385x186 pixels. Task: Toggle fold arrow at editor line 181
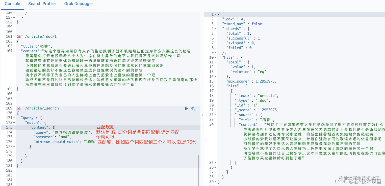pos(14,166)
